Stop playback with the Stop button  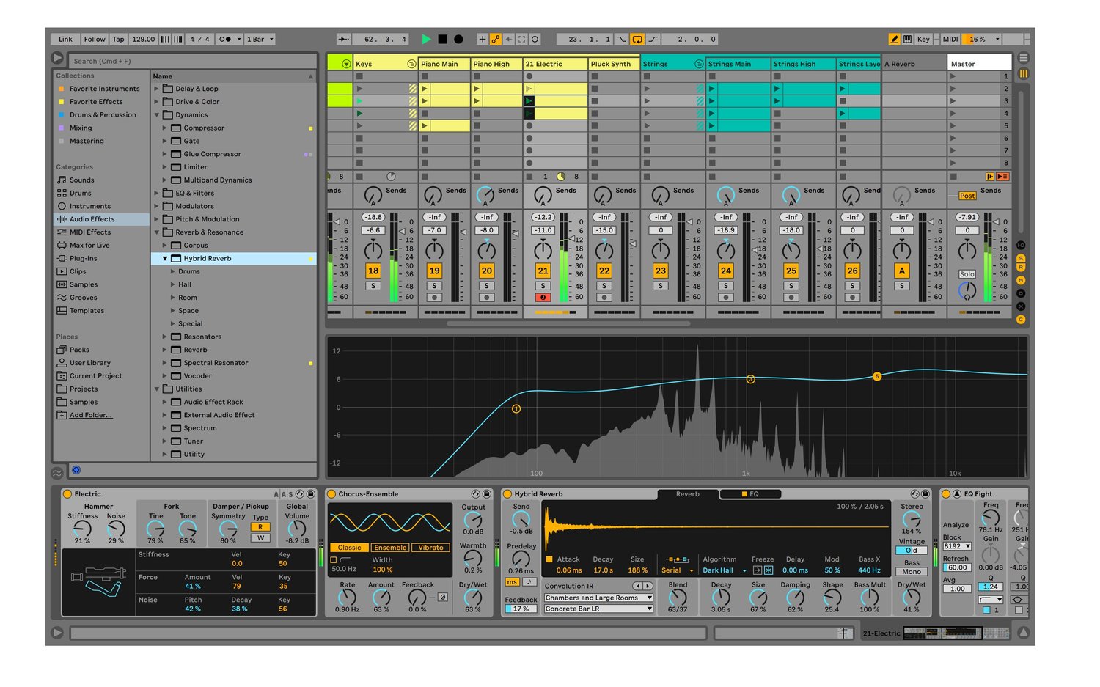click(442, 39)
